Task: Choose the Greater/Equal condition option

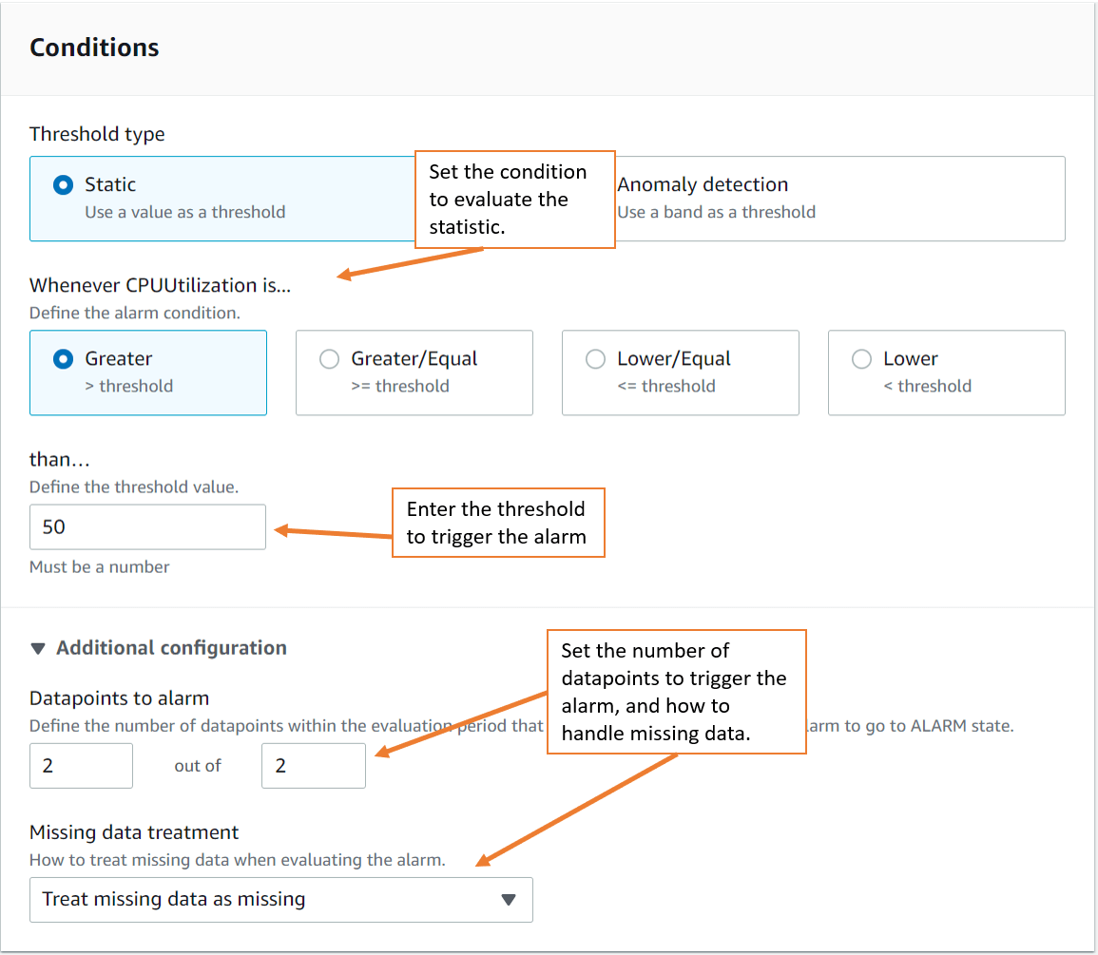Action: [x=329, y=359]
